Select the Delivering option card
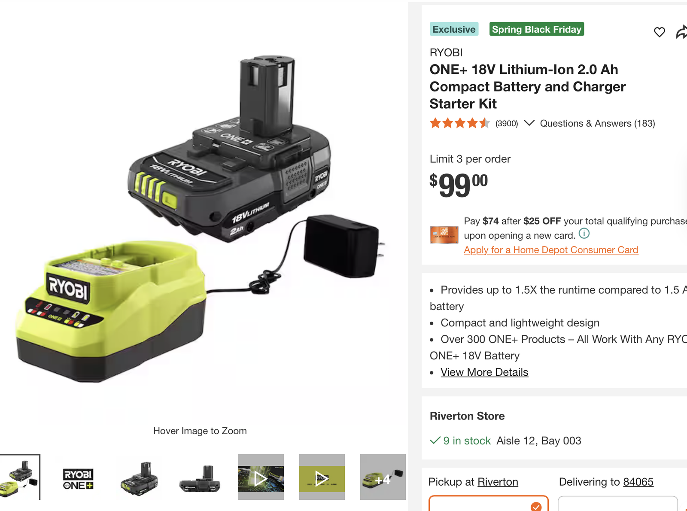687x511 pixels. pyautogui.click(x=617, y=503)
